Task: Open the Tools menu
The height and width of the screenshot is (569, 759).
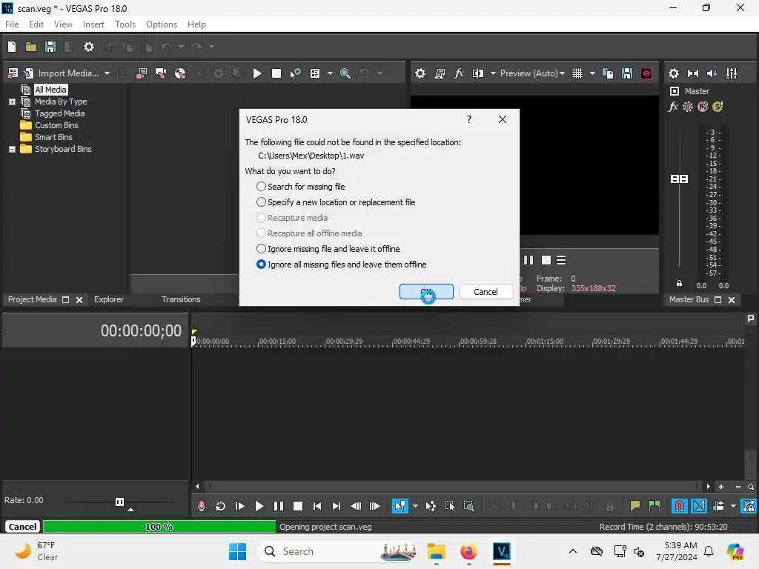Action: pos(125,24)
